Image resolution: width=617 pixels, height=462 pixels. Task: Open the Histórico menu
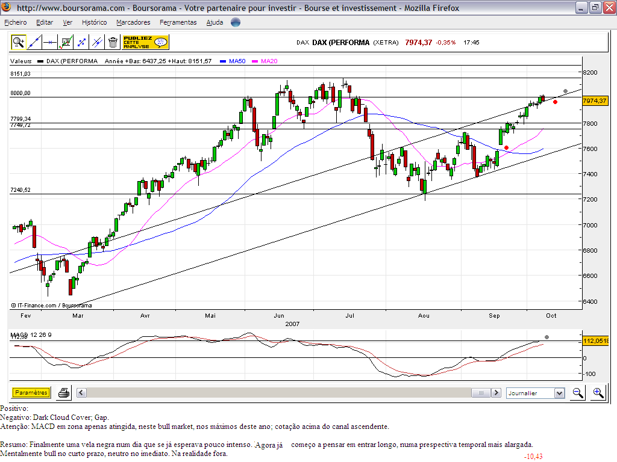(x=95, y=22)
